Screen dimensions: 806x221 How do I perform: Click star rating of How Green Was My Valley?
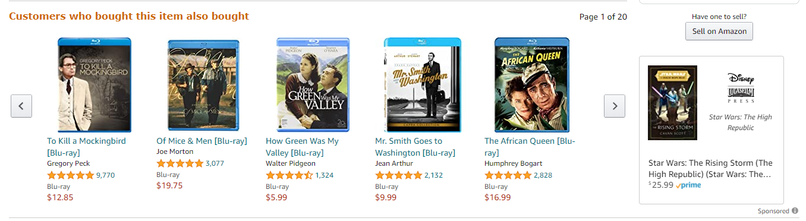pyautogui.click(x=289, y=175)
